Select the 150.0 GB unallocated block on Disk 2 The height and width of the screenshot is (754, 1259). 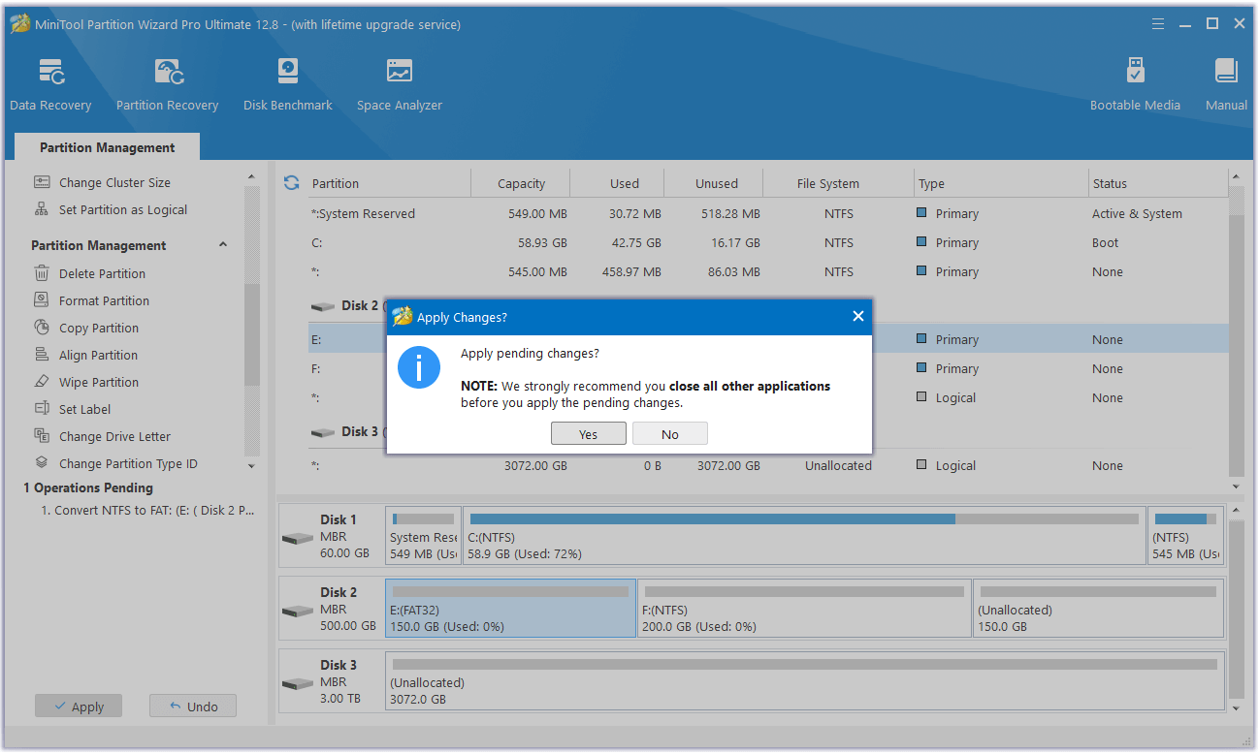(1098, 609)
